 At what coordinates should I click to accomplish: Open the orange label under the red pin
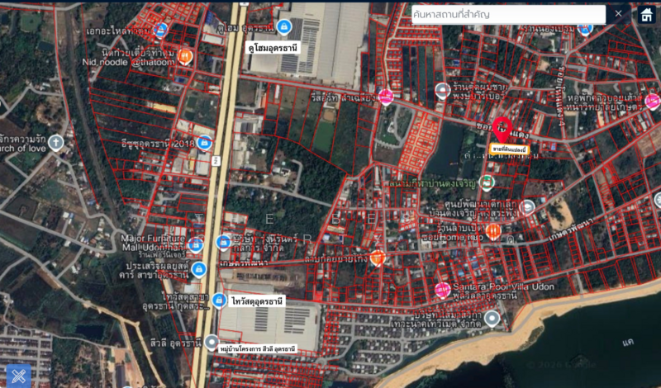pos(509,149)
